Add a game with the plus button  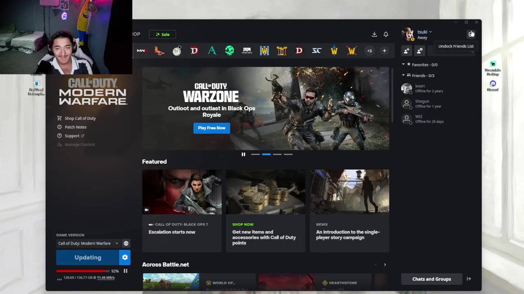click(x=384, y=51)
